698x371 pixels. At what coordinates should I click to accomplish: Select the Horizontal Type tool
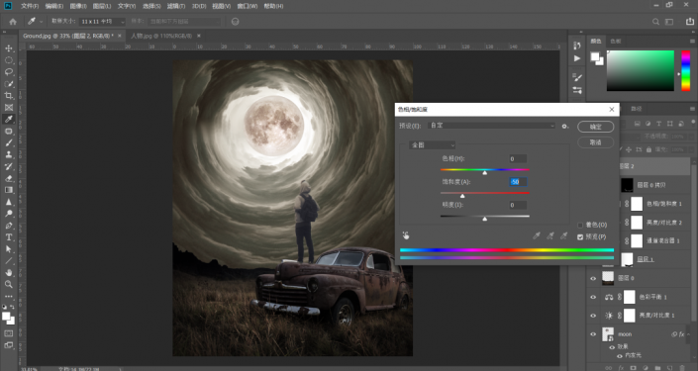pos(9,237)
